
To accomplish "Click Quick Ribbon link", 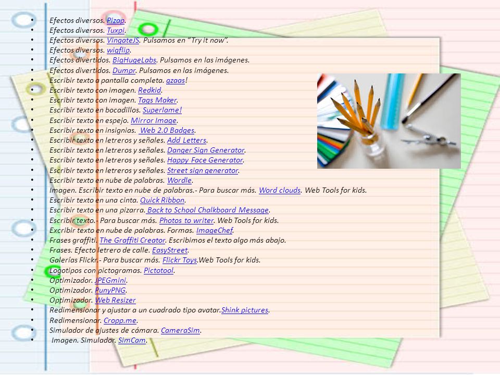I will [x=162, y=200].
